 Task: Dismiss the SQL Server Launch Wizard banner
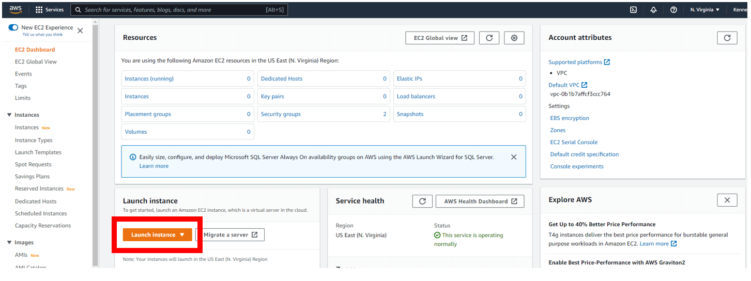pos(513,157)
